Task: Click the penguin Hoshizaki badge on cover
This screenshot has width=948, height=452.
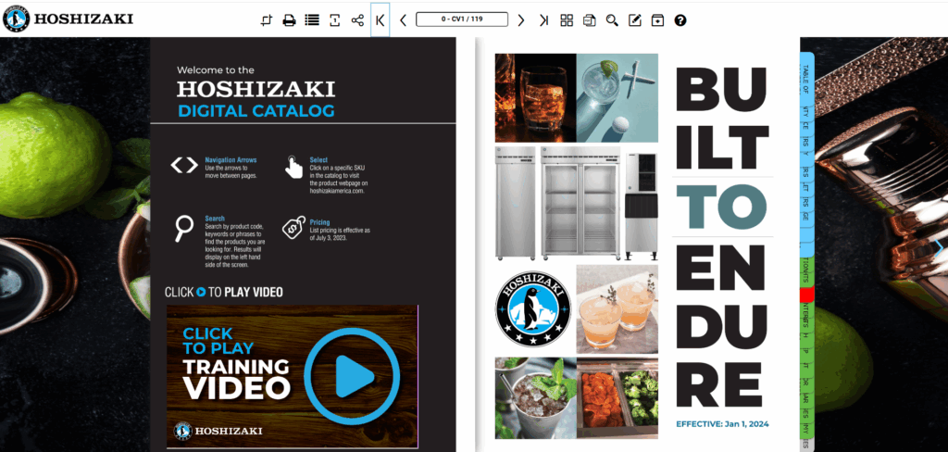Action: pos(532,308)
